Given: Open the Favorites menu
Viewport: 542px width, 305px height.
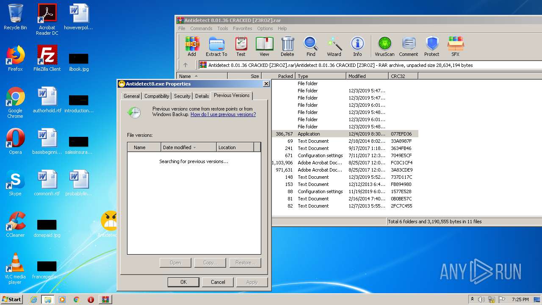Looking at the screenshot, I should [243, 28].
